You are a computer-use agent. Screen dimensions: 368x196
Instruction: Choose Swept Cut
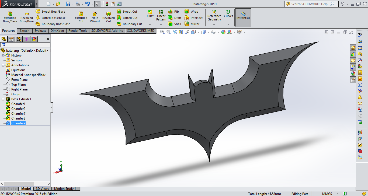pyautogui.click(x=127, y=12)
